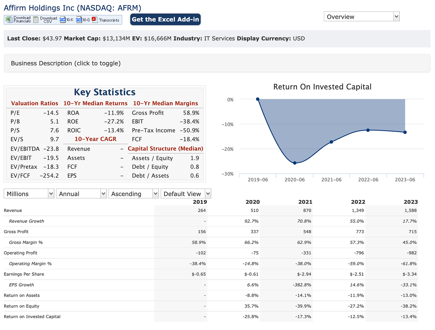Click the Revenue Growth value 92.7%
The width and height of the screenshot is (435, 330).
click(x=252, y=221)
